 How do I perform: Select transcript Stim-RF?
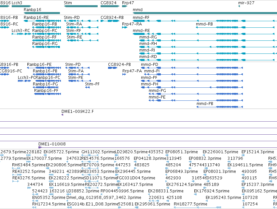(74, 31)
